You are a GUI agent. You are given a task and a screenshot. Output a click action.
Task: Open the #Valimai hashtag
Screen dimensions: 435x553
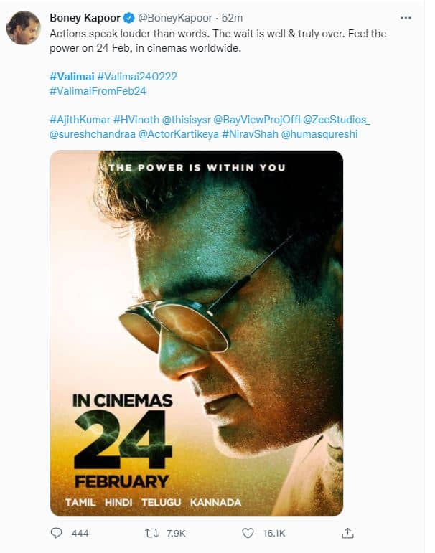pos(72,77)
